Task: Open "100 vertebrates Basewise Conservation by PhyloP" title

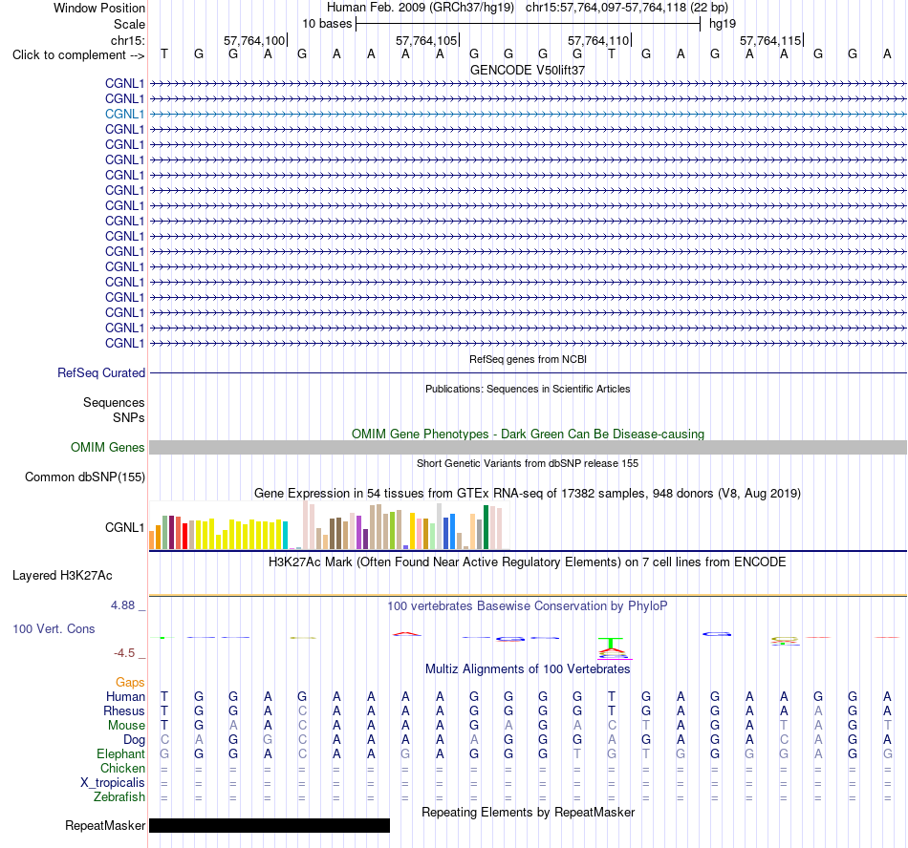Action: [x=528, y=606]
